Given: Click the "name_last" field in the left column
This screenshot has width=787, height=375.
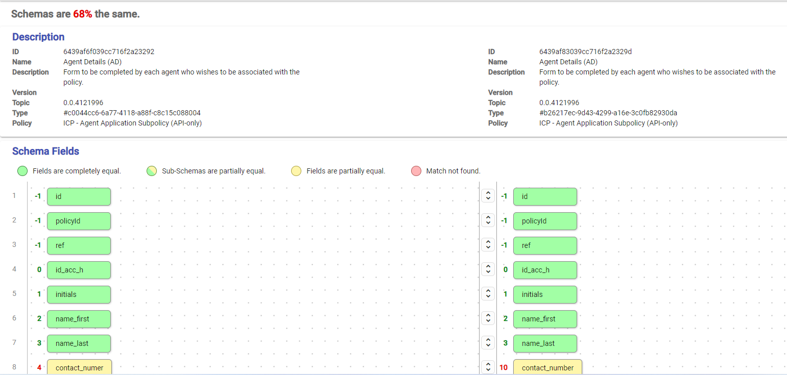Looking at the screenshot, I should click(x=79, y=343).
